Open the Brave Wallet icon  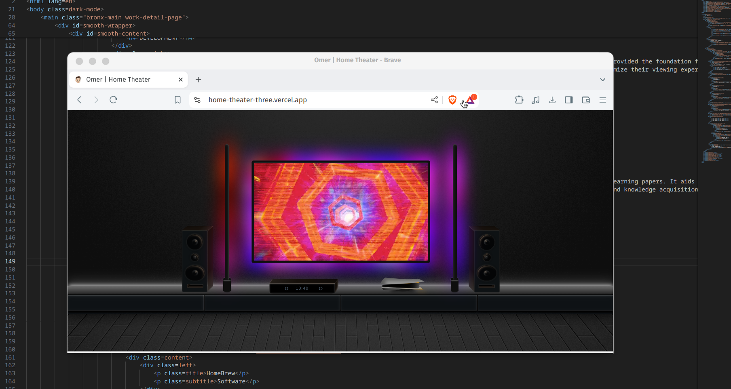586,100
